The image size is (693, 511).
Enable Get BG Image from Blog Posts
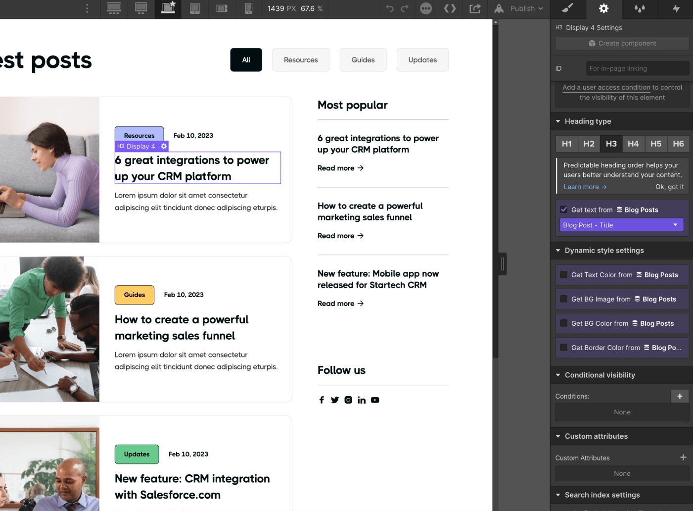coord(563,299)
